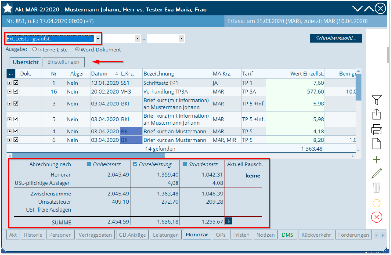This screenshot has height=255, width=391.
Task: Open the DMS tab
Action: pyautogui.click(x=287, y=235)
